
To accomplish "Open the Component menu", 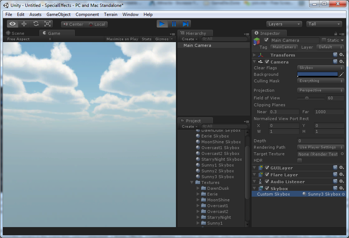I will (x=87, y=15).
